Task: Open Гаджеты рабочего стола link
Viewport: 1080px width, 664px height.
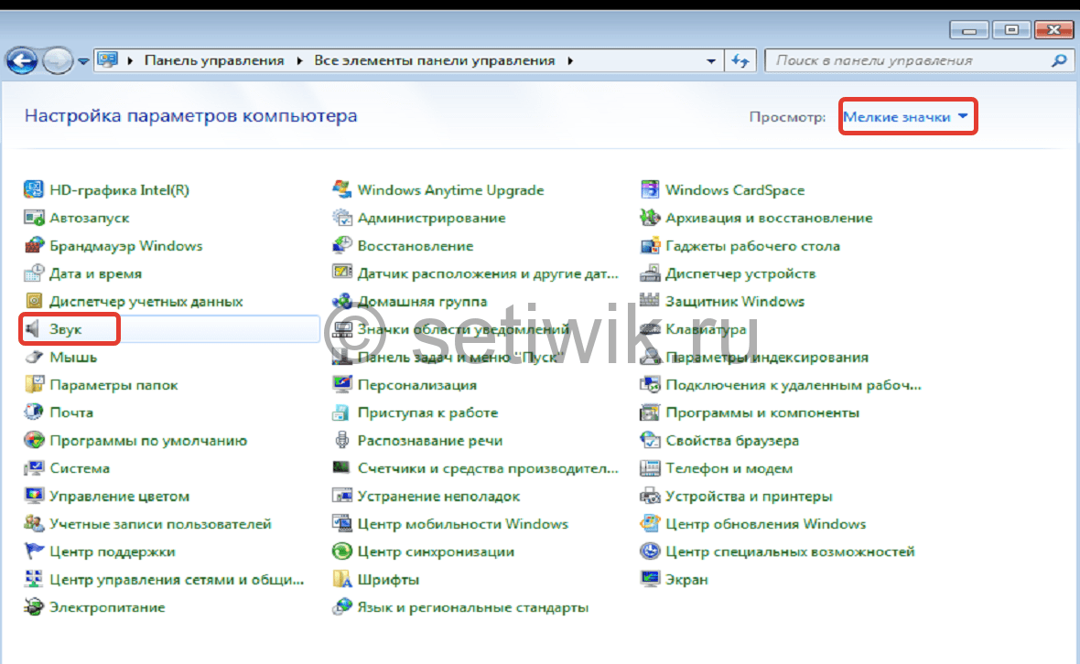Action: pyautogui.click(x=753, y=246)
